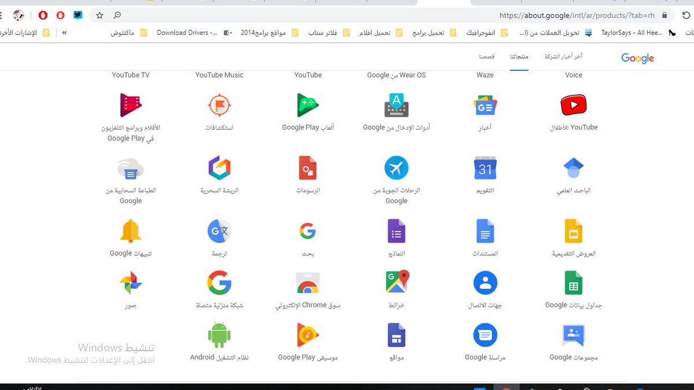The height and width of the screenshot is (390, 694).
Task: Open the Google Sheets green icon
Action: [x=574, y=283]
